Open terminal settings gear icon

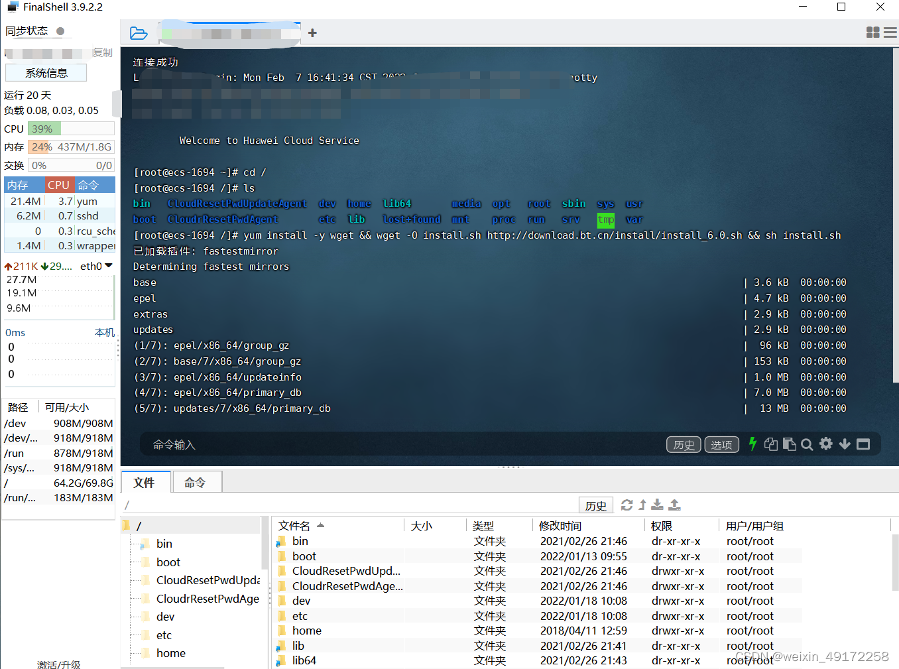tap(826, 444)
